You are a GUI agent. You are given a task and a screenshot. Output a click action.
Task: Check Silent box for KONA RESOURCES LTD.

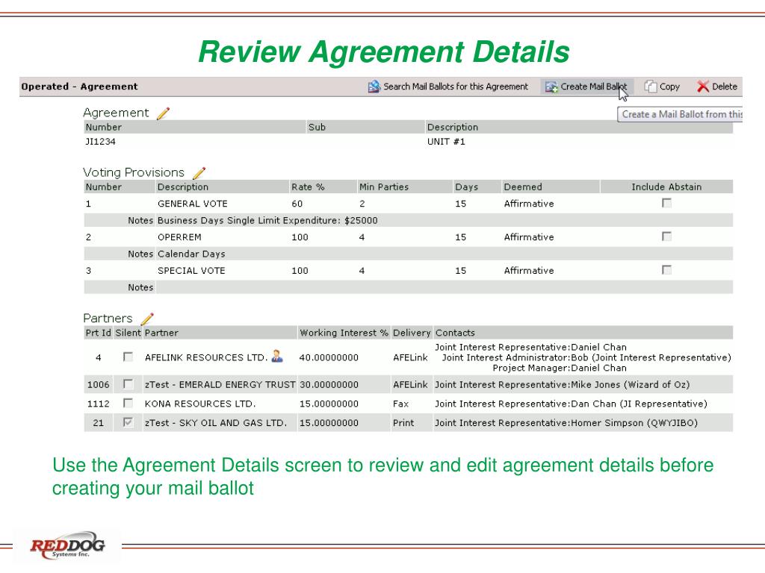coord(128,403)
